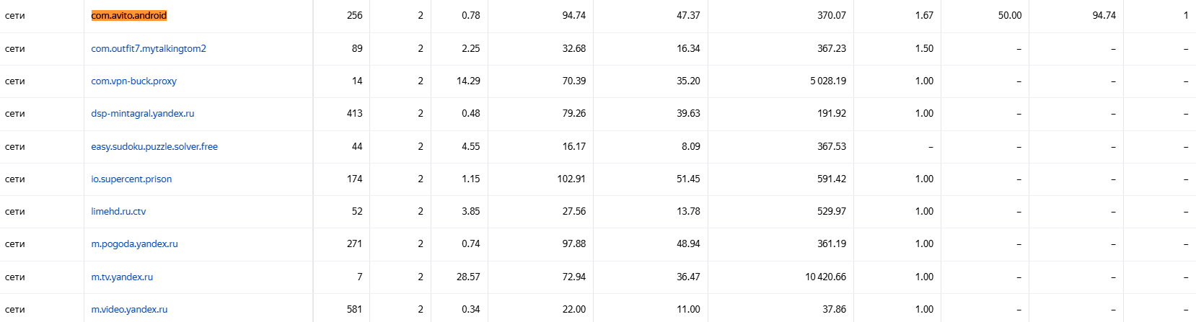Open m.pogoda.yandex.ru link
The image size is (1196, 322).
point(134,243)
